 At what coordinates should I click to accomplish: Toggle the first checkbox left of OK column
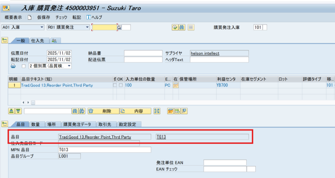coord(115,85)
